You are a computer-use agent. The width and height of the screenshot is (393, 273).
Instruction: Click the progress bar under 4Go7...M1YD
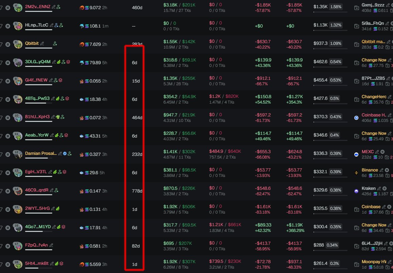39,231
